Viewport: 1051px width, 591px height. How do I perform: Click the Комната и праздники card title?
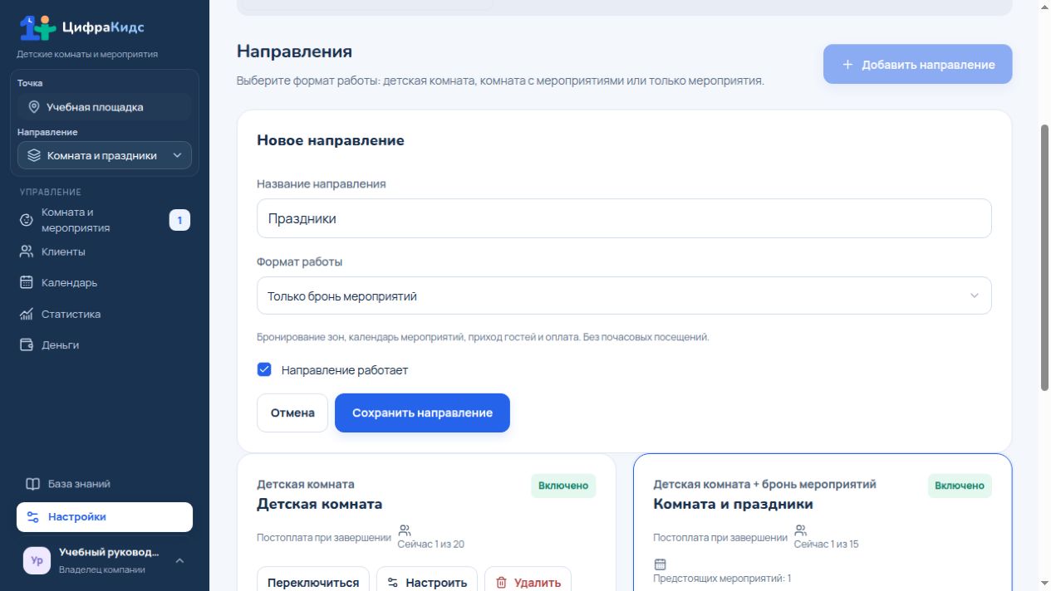[733, 504]
